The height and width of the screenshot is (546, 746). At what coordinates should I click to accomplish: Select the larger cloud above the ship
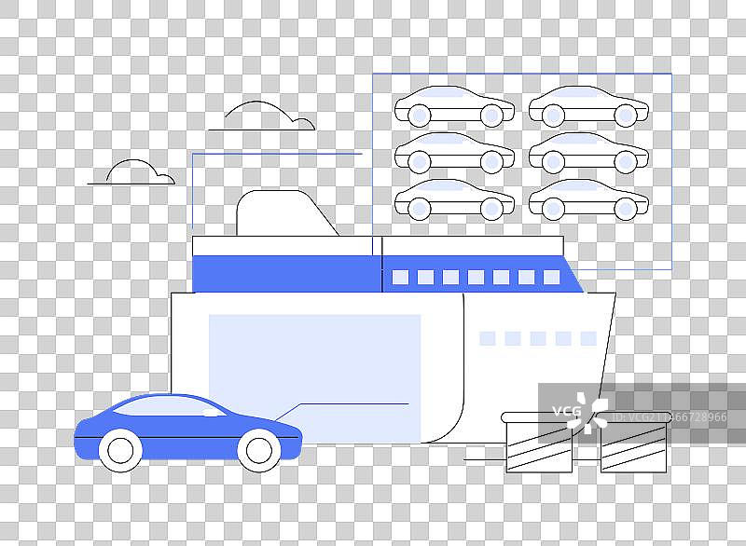(261, 117)
